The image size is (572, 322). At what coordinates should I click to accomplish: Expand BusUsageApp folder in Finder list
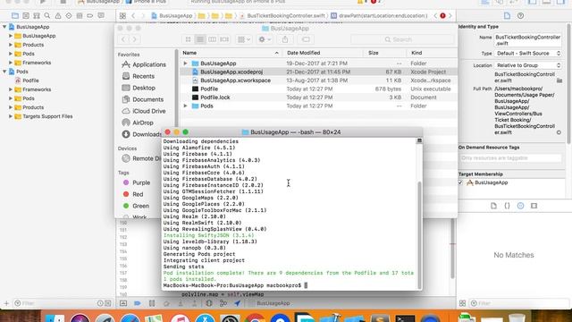185,64
